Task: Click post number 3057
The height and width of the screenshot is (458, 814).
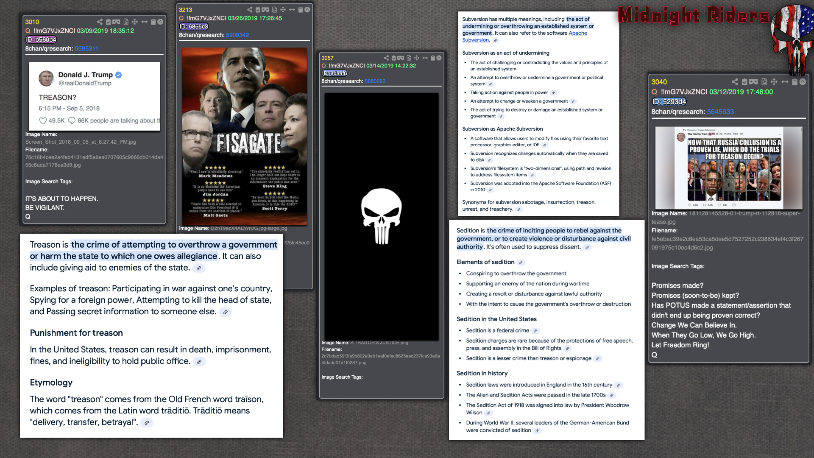Action: tap(327, 58)
